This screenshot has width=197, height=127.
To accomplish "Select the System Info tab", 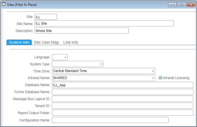I will tap(19, 42).
